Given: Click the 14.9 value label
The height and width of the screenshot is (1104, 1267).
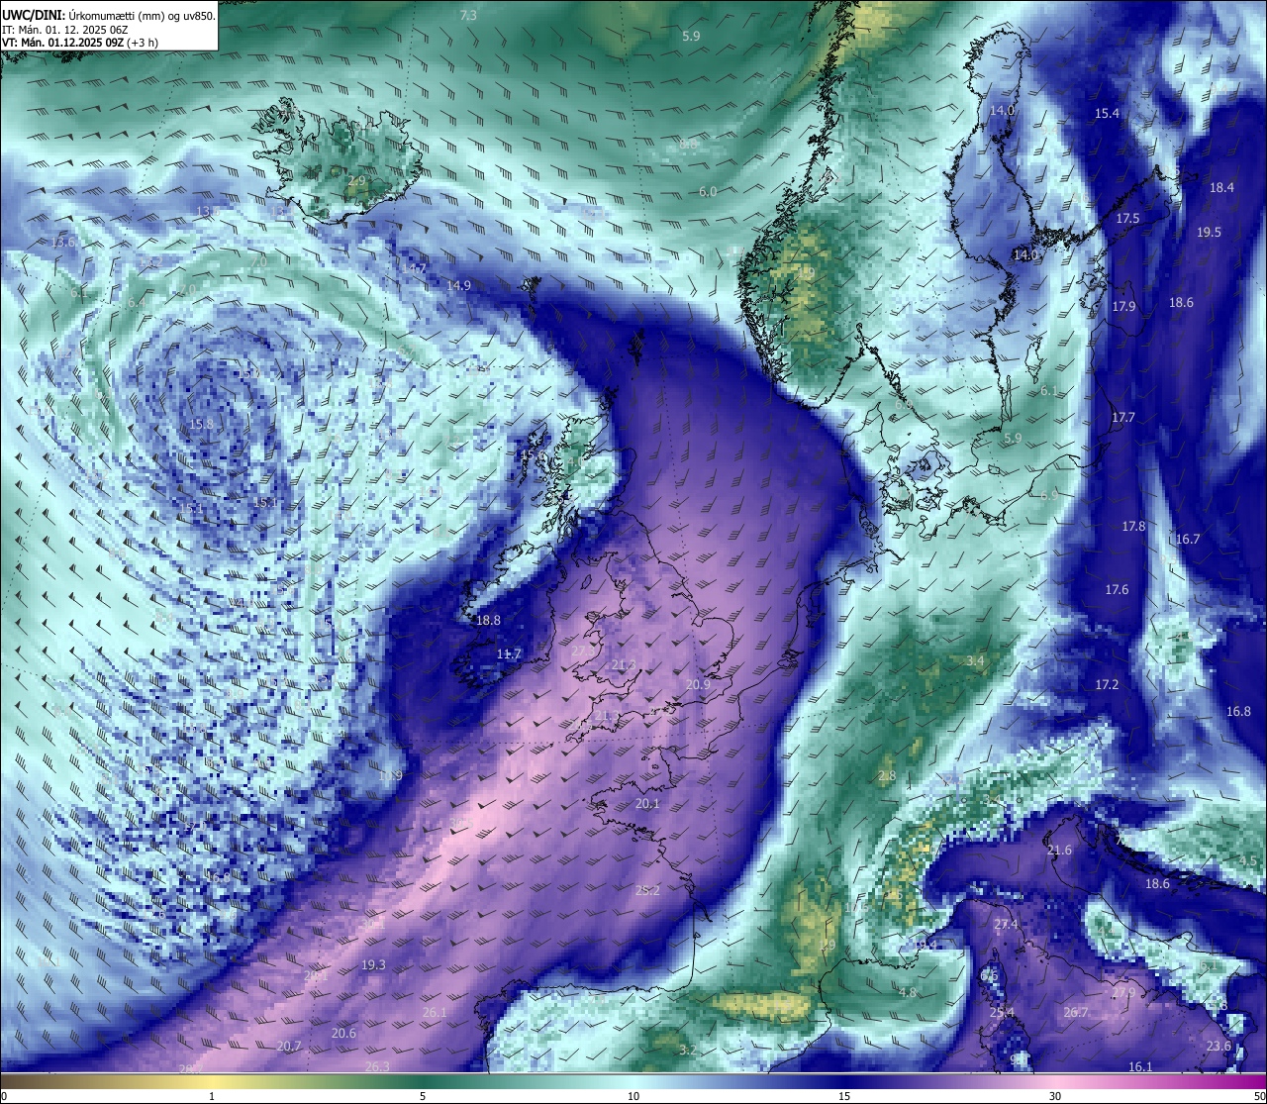Looking at the screenshot, I should click(x=458, y=285).
